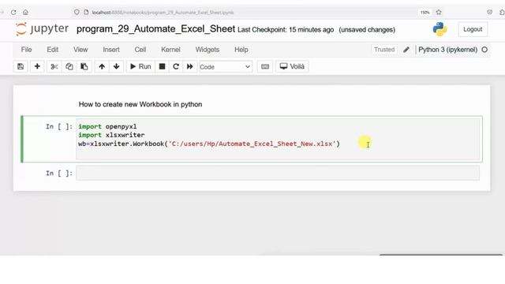Move selected cell up arrow
This screenshot has width=505, height=284.
click(102, 66)
